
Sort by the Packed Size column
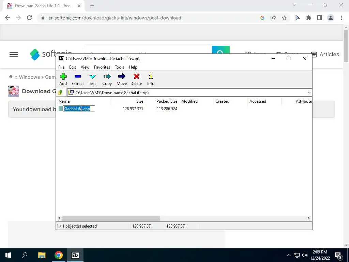pos(162,101)
